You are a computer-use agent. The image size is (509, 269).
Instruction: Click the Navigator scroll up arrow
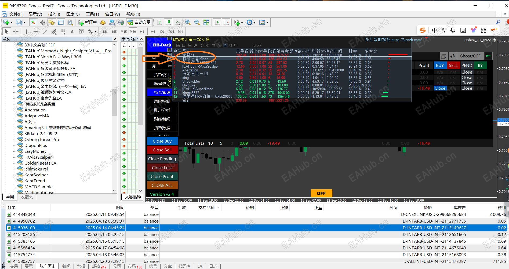coord(114,45)
